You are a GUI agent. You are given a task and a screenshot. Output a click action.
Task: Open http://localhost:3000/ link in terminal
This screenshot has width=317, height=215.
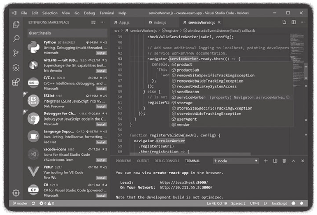coord(184,182)
